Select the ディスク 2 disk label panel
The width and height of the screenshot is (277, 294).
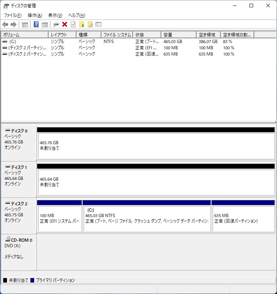click(19, 215)
